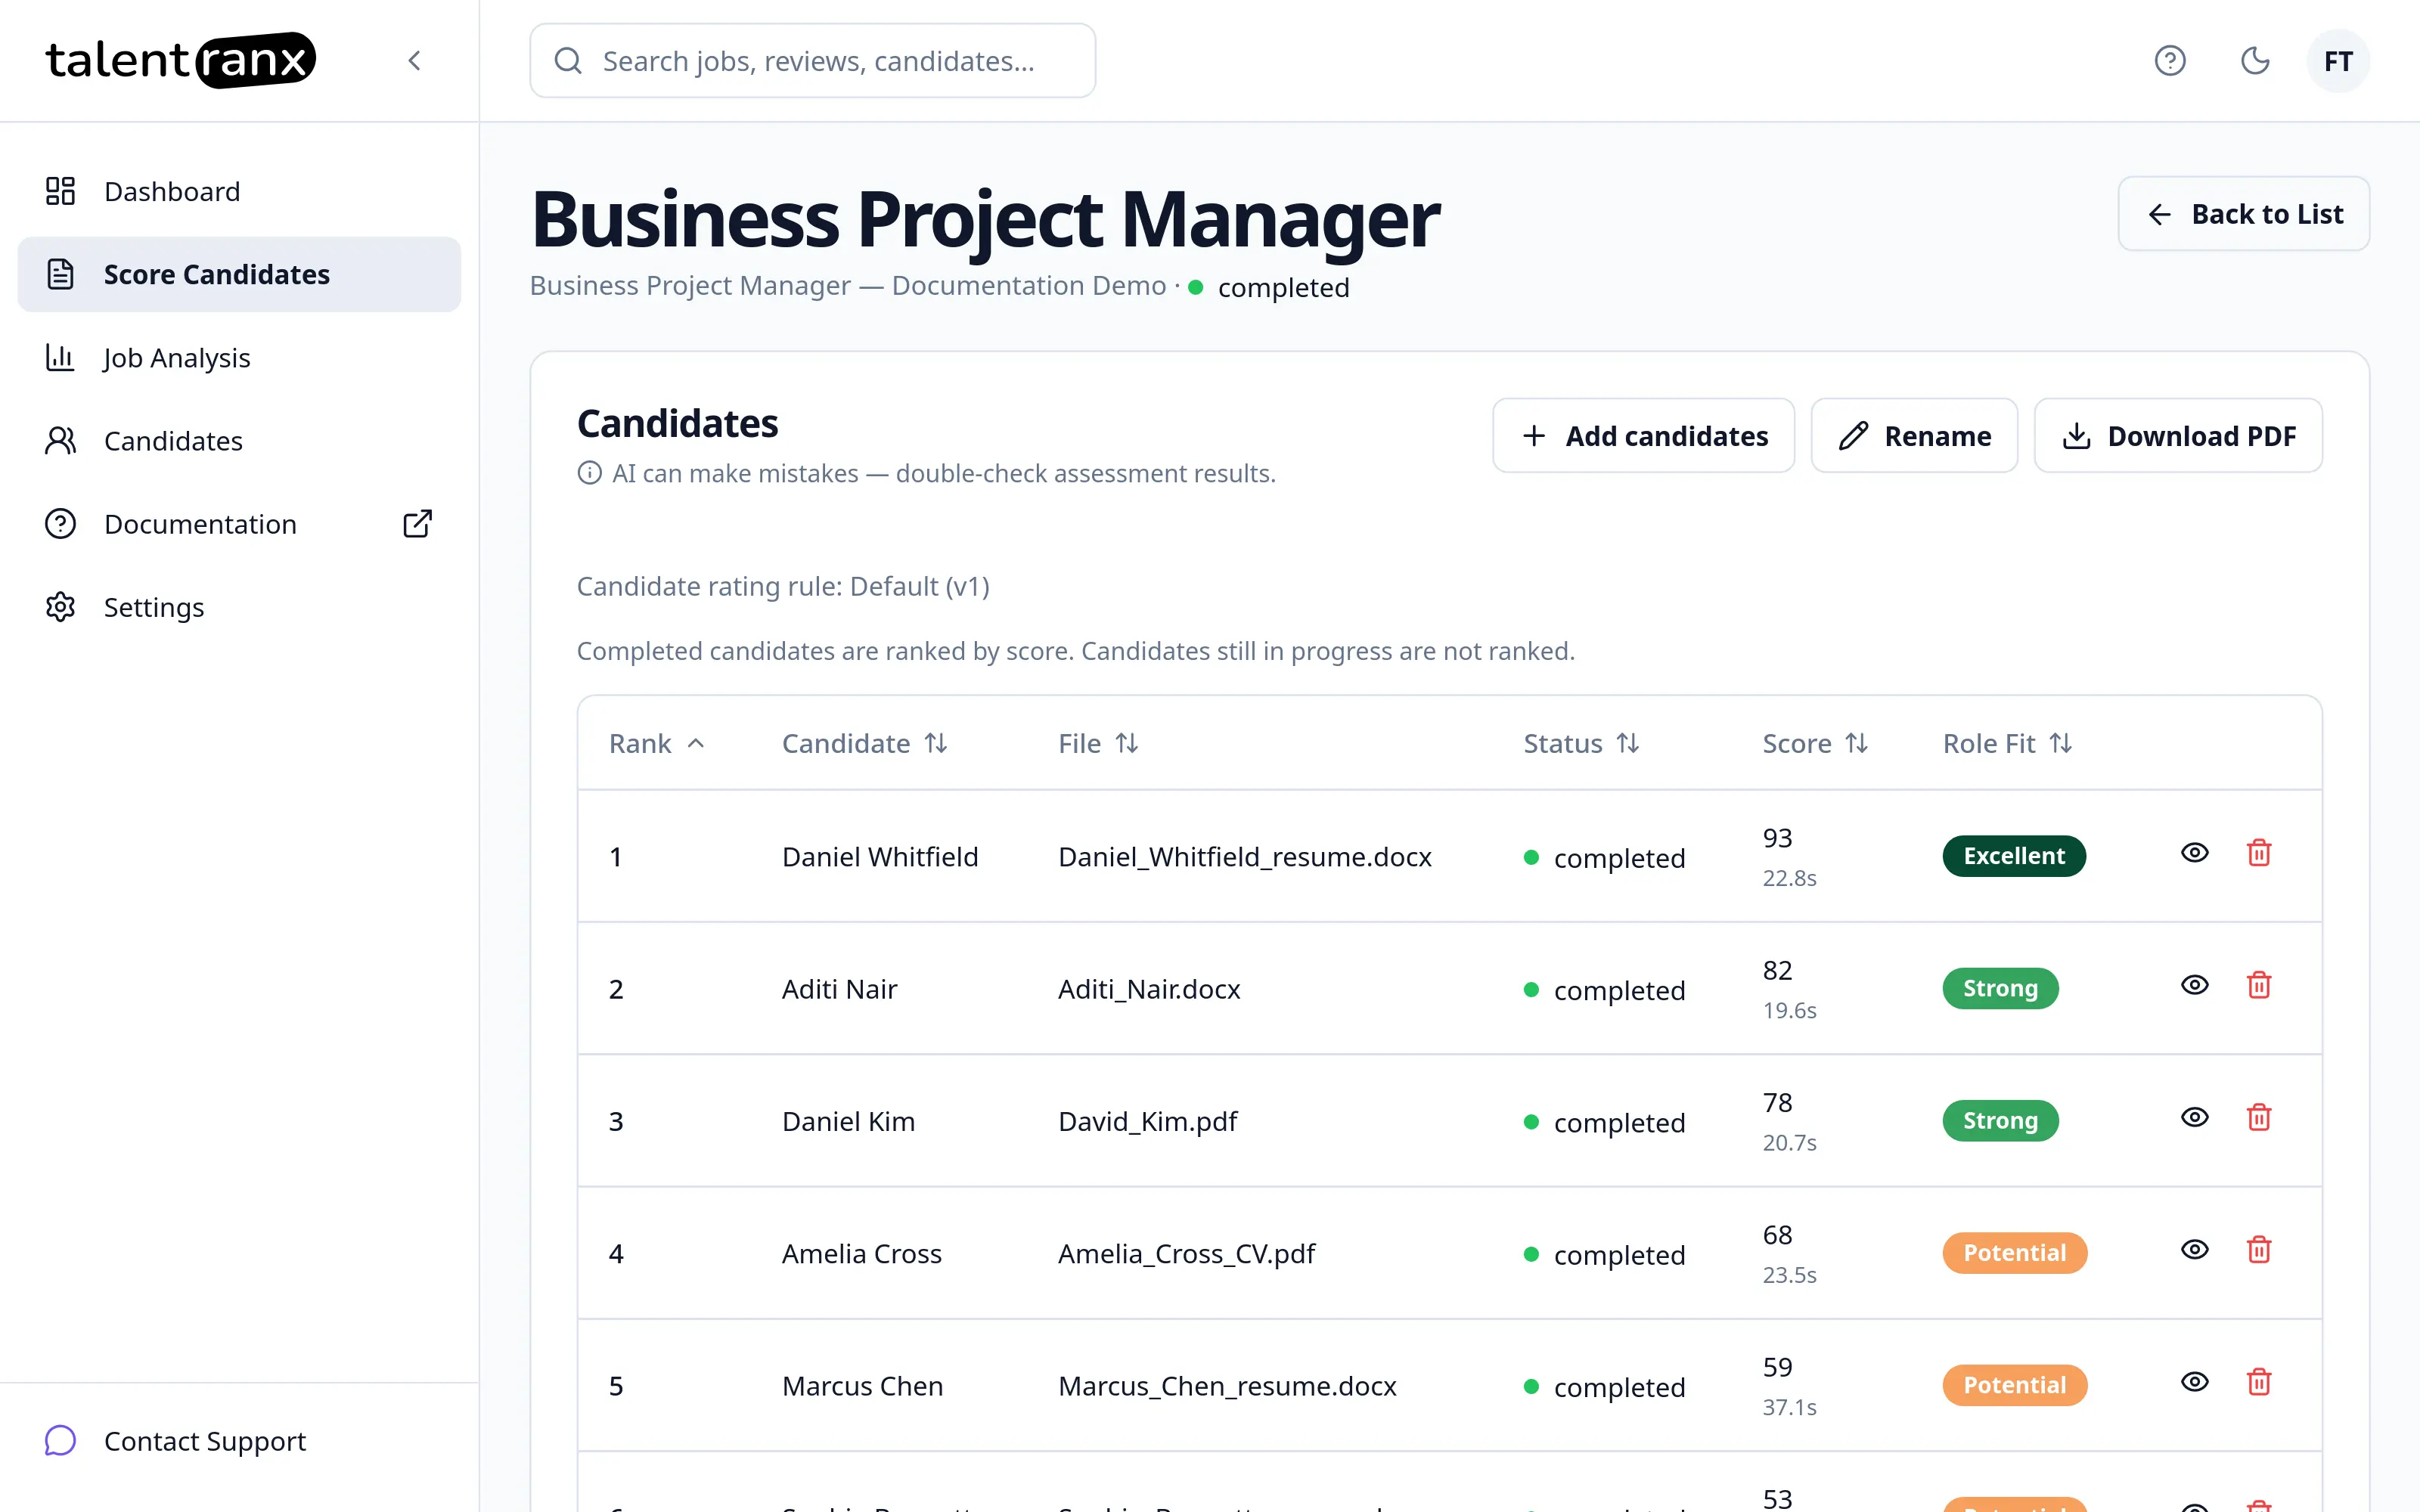Image resolution: width=2420 pixels, height=1512 pixels.
Task: Focus the search jobs, reviews, candidates field
Action: (812, 61)
